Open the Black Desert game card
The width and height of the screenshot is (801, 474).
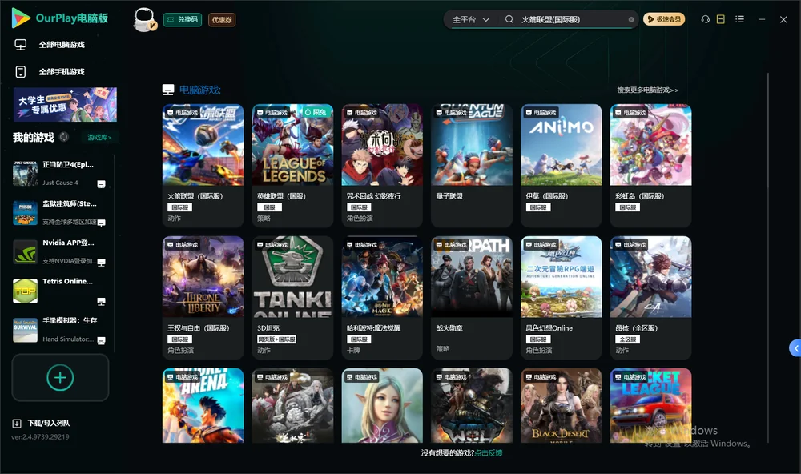pos(561,406)
